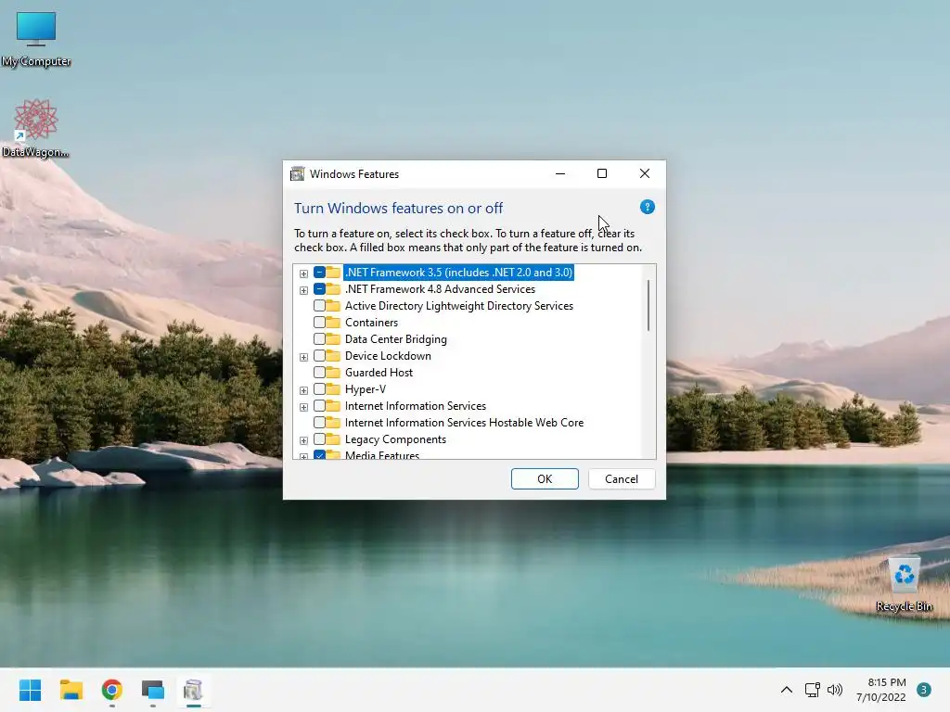950x712 pixels.
Task: Select .NET Framework 4.8 Advanced Services text
Action: (x=440, y=289)
